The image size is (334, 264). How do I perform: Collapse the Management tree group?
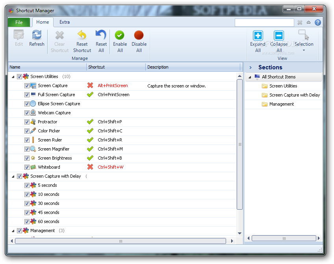click(x=13, y=231)
